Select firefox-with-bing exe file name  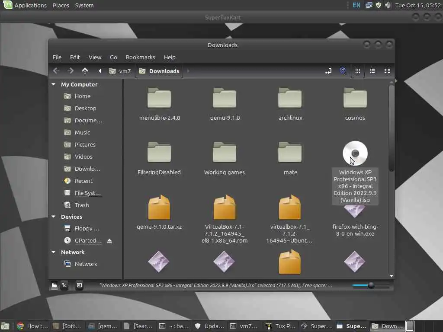coord(355,230)
